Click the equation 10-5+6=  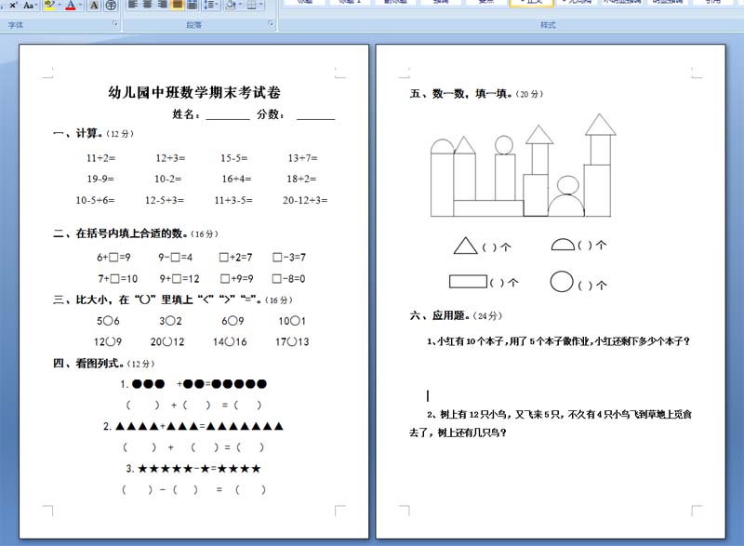tap(95, 200)
